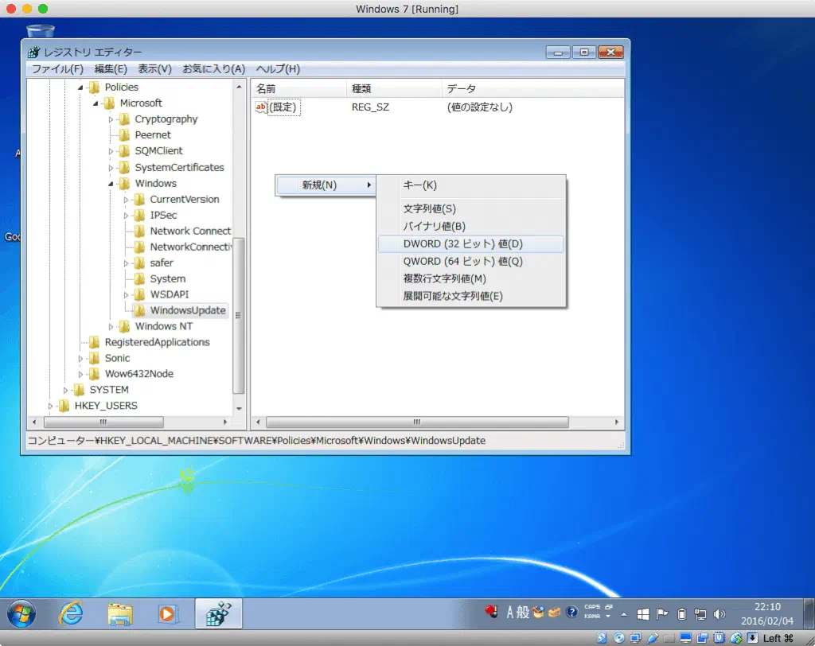Click the right pane horizontal scrollbar
815x646 pixels.
tap(415, 422)
